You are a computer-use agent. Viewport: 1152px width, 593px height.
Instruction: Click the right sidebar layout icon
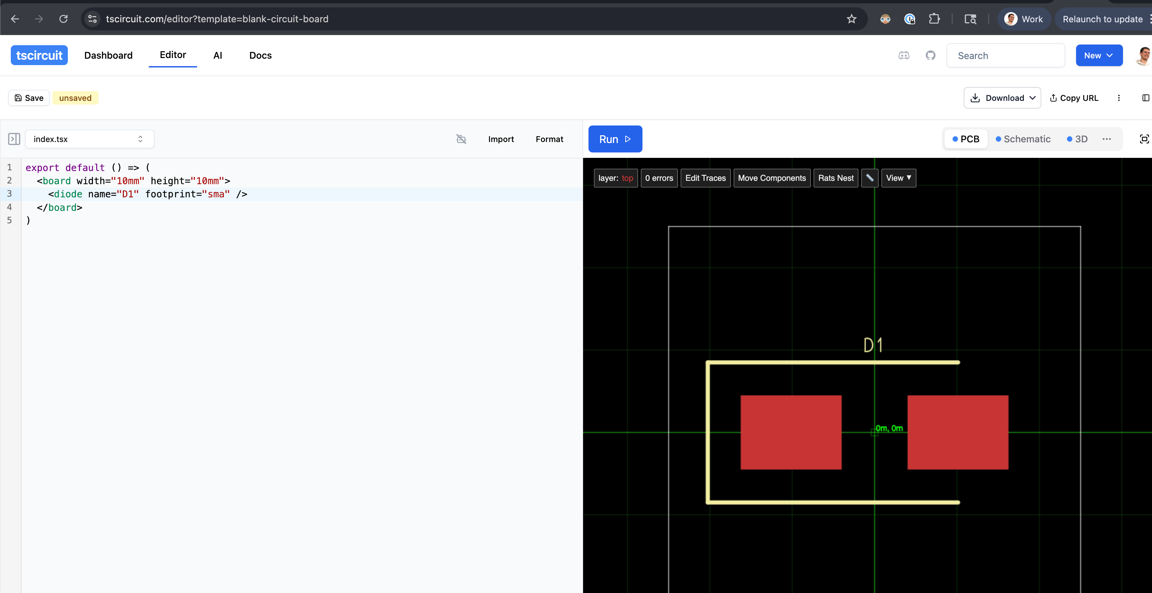pos(1145,98)
